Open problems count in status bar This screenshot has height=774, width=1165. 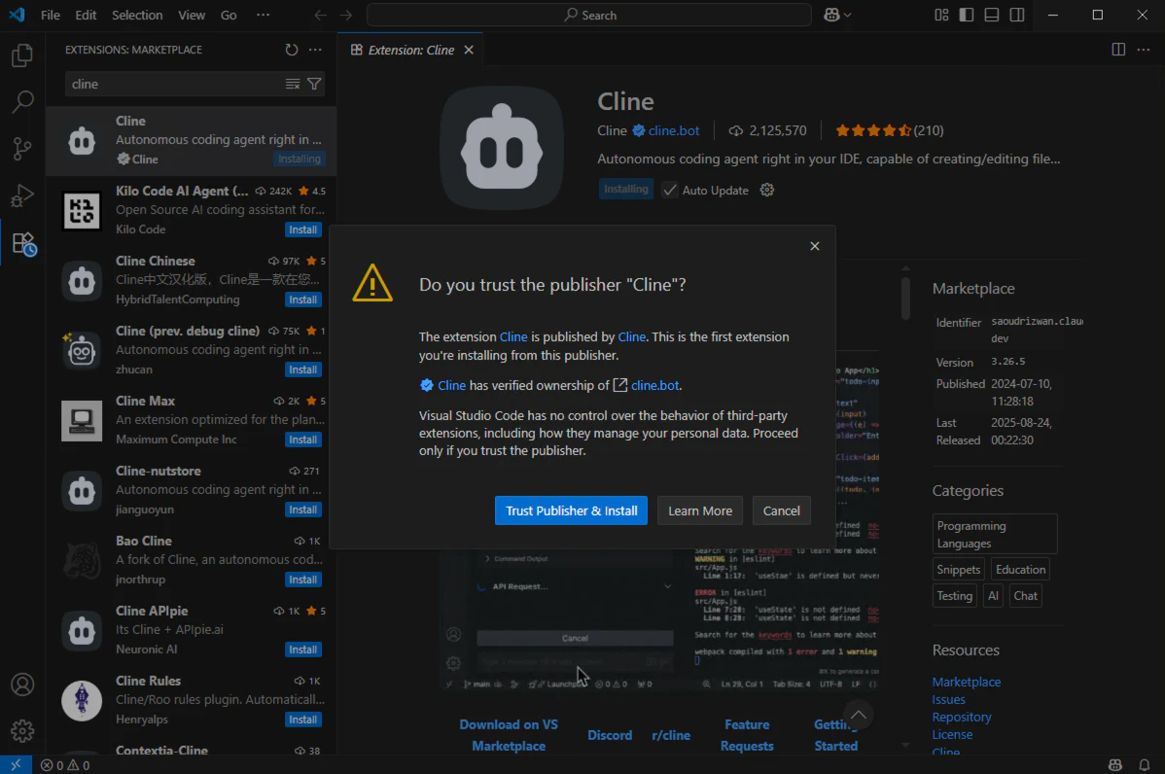65,765
